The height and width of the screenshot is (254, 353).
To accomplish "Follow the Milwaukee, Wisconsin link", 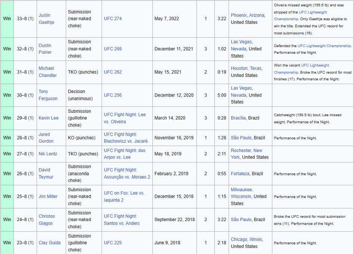I will (242, 193).
